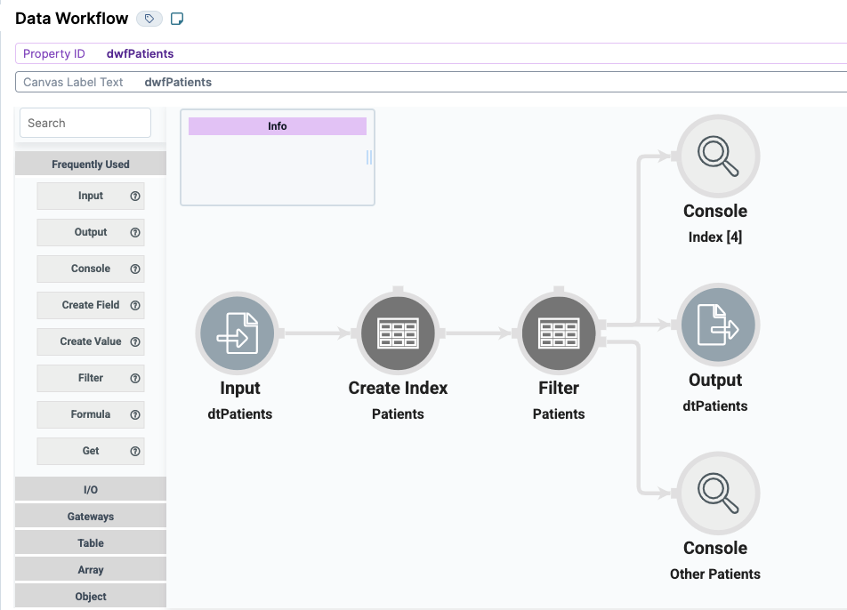Select the Frequently Used section header
The width and height of the screenshot is (847, 610).
[90, 164]
